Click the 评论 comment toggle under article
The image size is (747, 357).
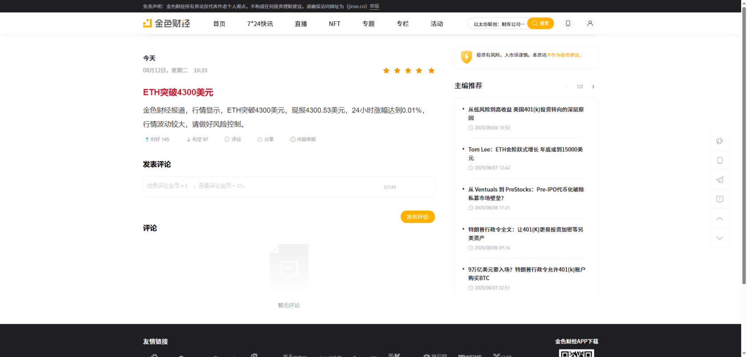(233, 139)
